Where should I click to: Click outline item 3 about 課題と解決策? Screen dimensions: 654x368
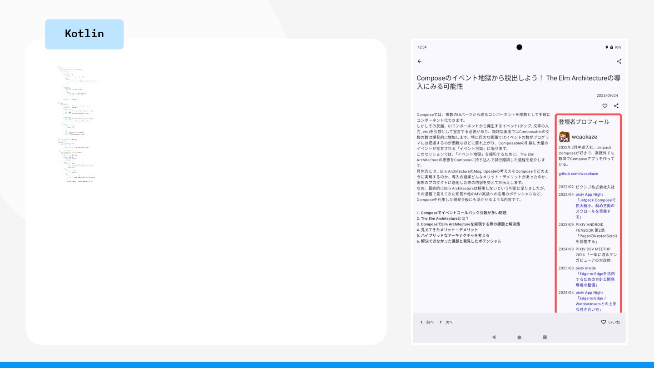pos(468,224)
